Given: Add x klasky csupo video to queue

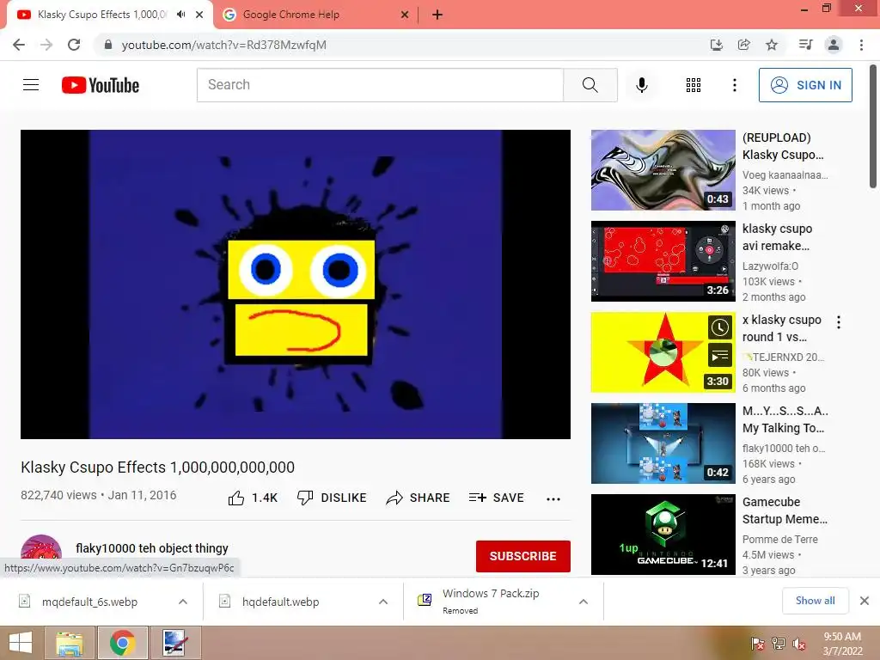Looking at the screenshot, I should tap(719, 355).
